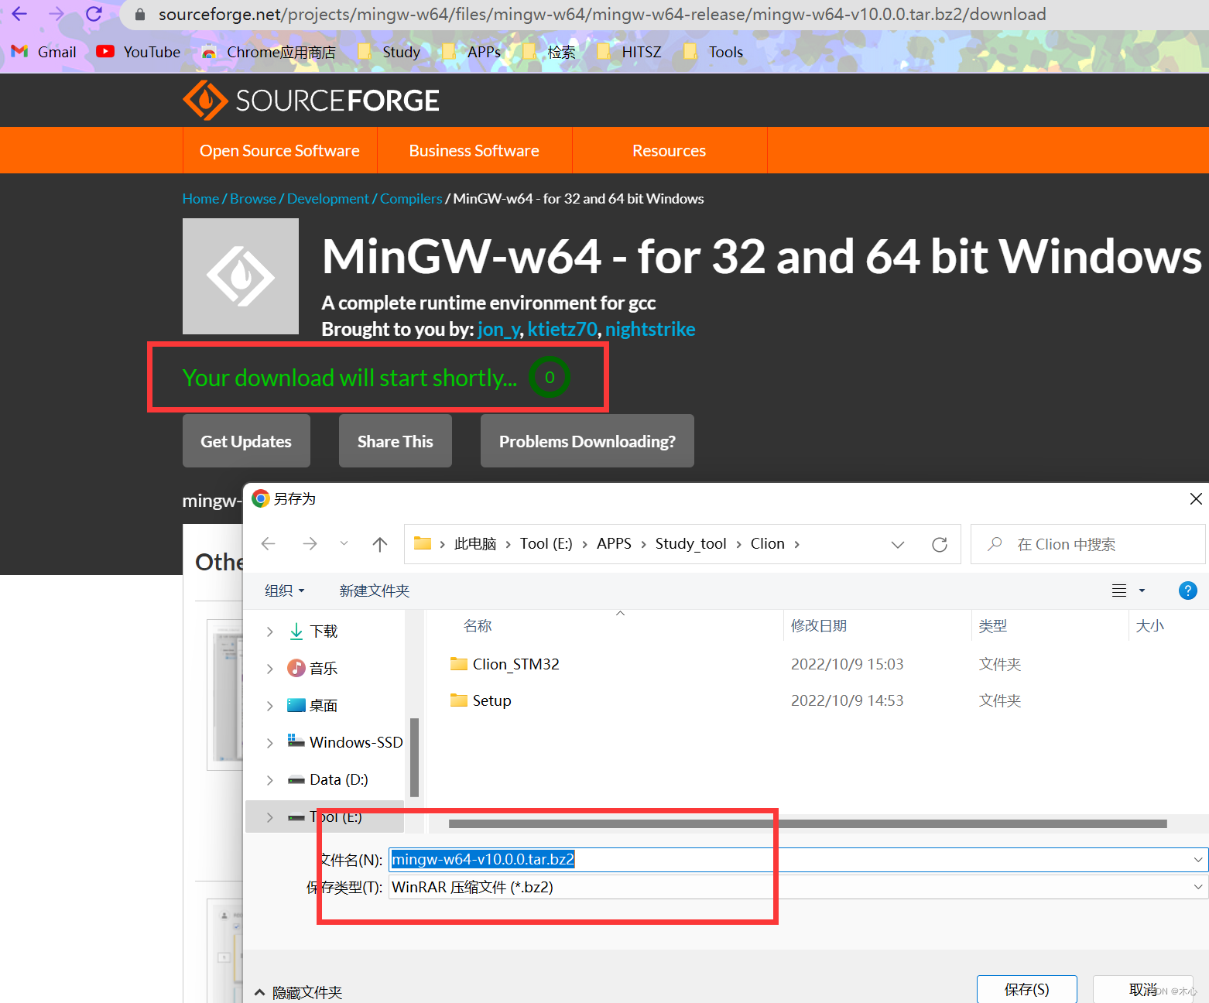1209x1003 pixels.
Task: Click the Development breadcrumb link
Action: click(327, 199)
